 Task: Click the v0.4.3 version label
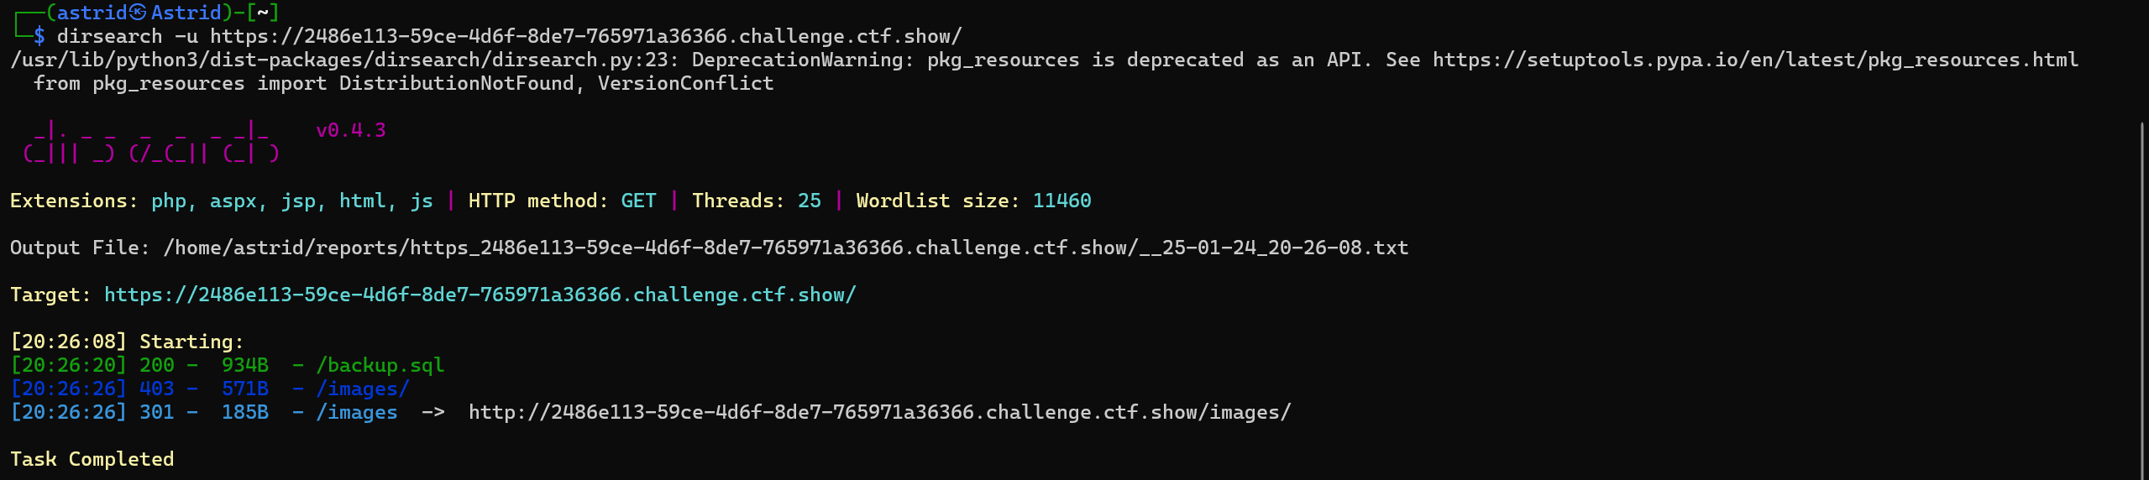pos(350,130)
